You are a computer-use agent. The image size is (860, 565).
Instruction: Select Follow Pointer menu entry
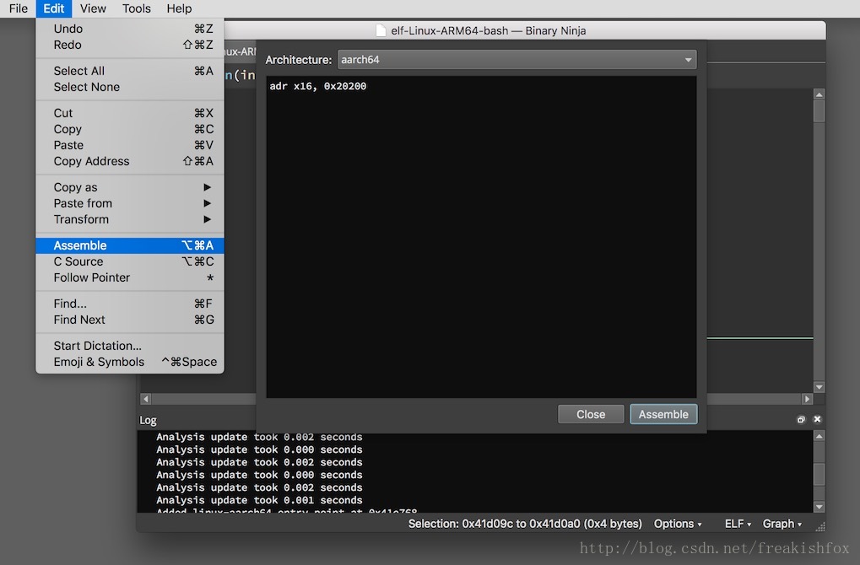tap(131, 277)
